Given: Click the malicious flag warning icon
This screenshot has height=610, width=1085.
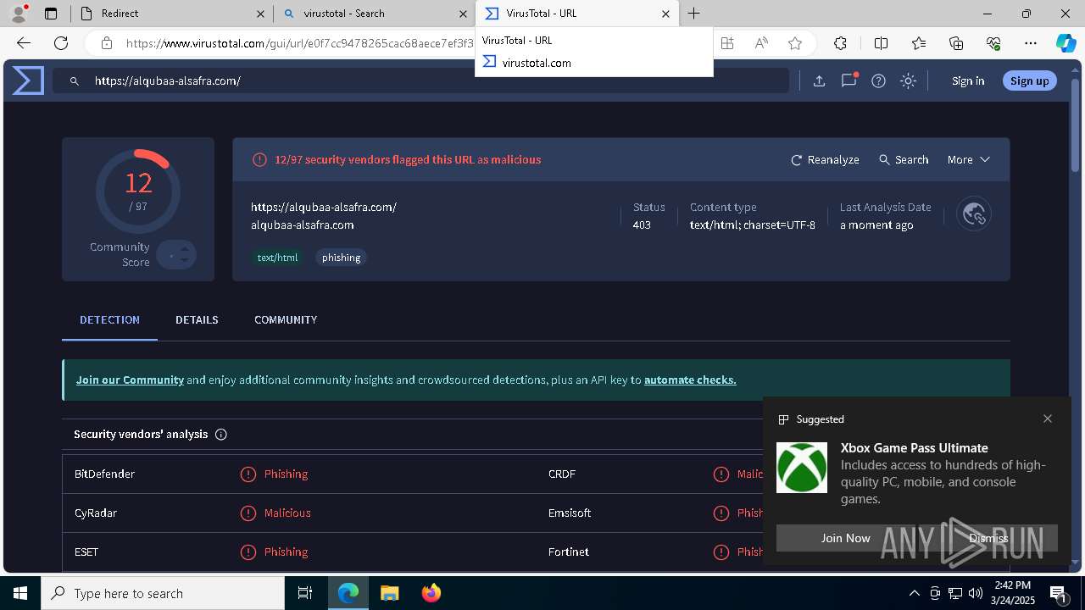Looking at the screenshot, I should (259, 159).
